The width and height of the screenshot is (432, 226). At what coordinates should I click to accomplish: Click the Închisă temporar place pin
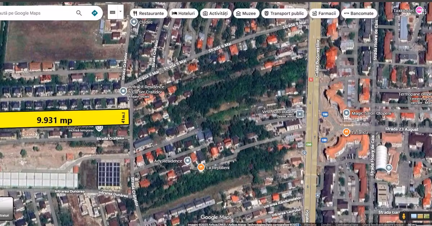(99, 128)
